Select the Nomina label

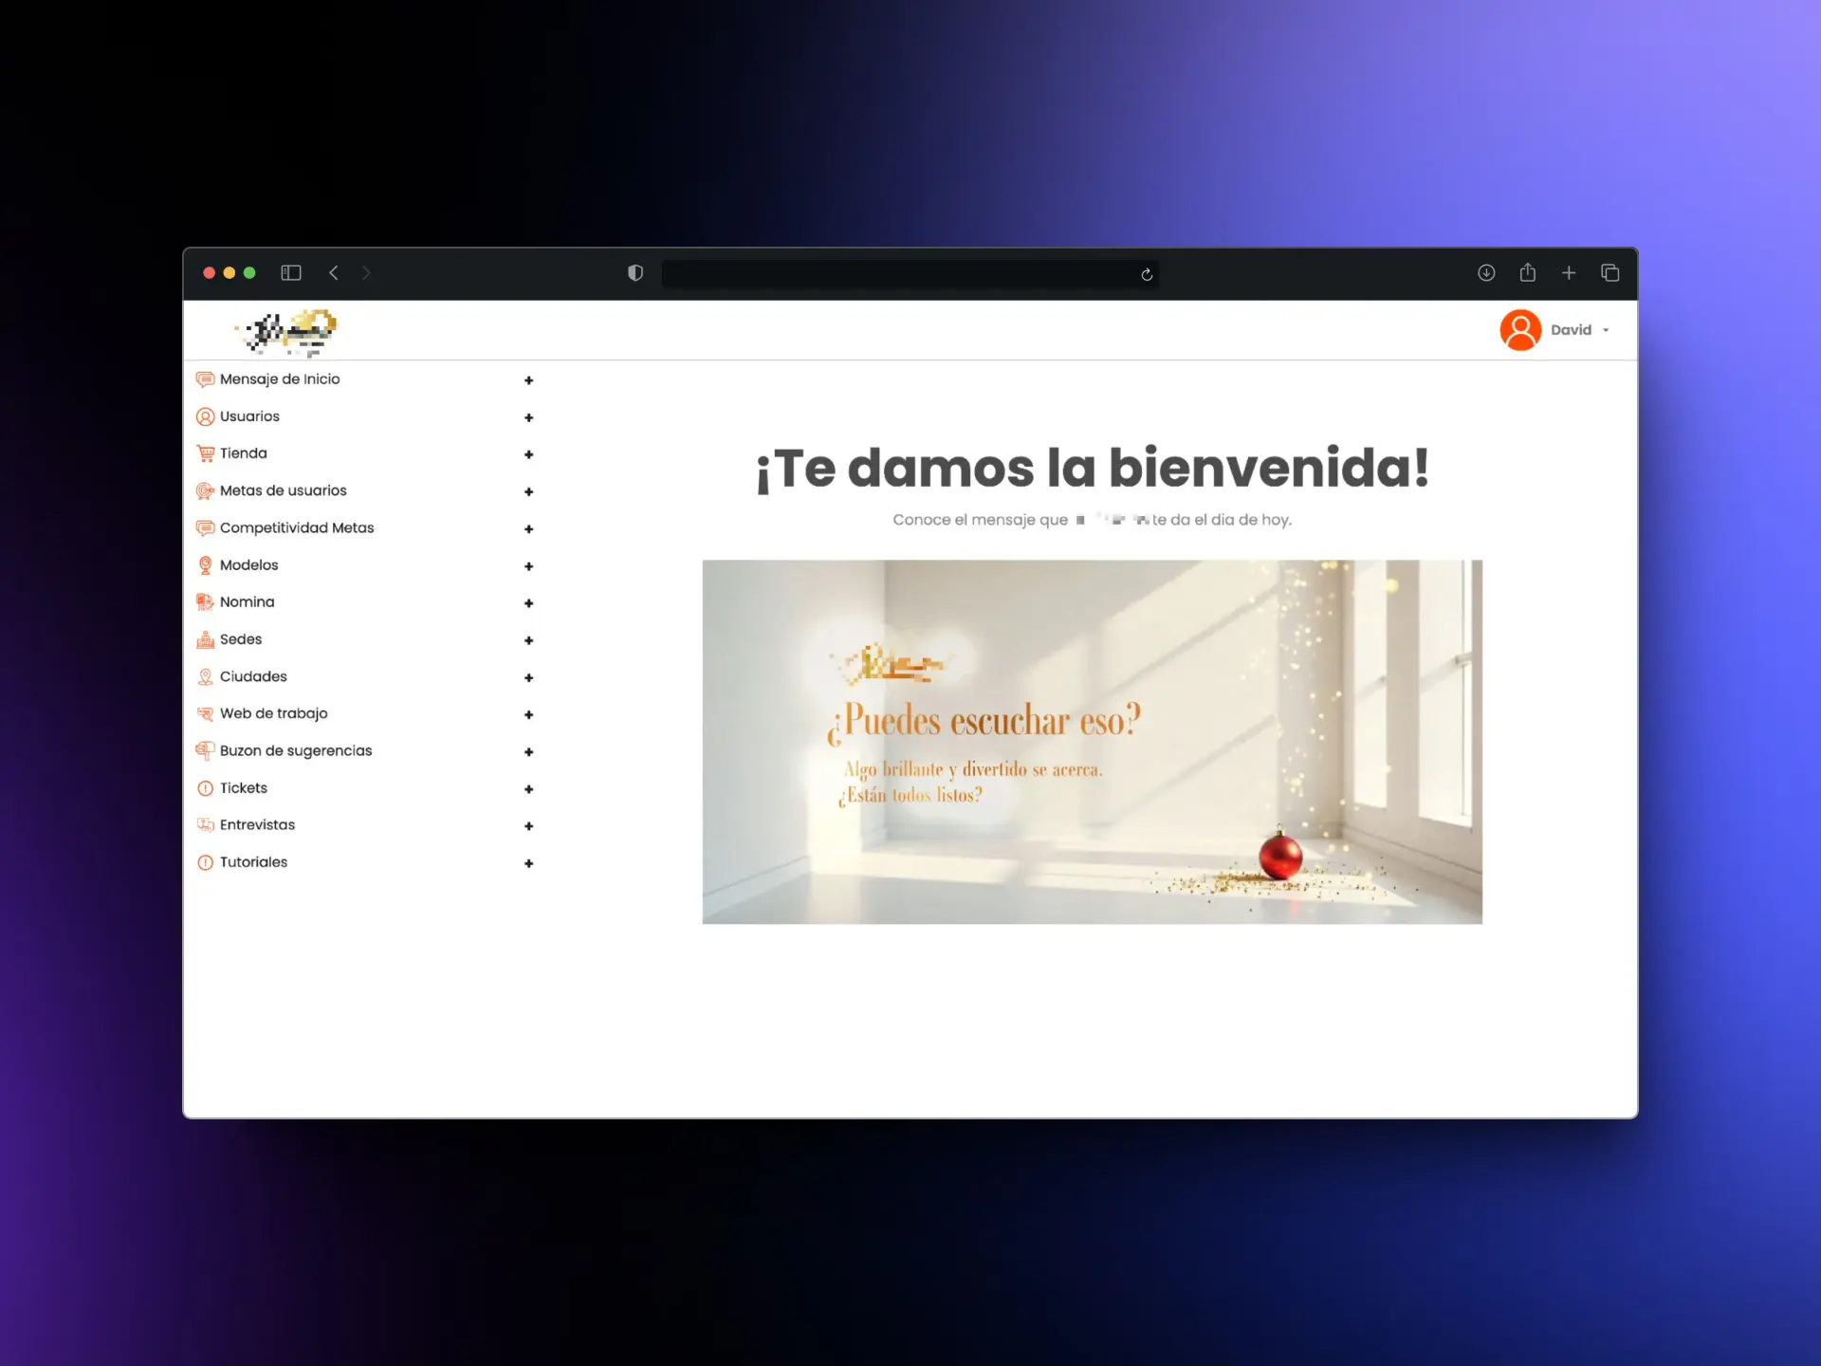[x=248, y=602]
